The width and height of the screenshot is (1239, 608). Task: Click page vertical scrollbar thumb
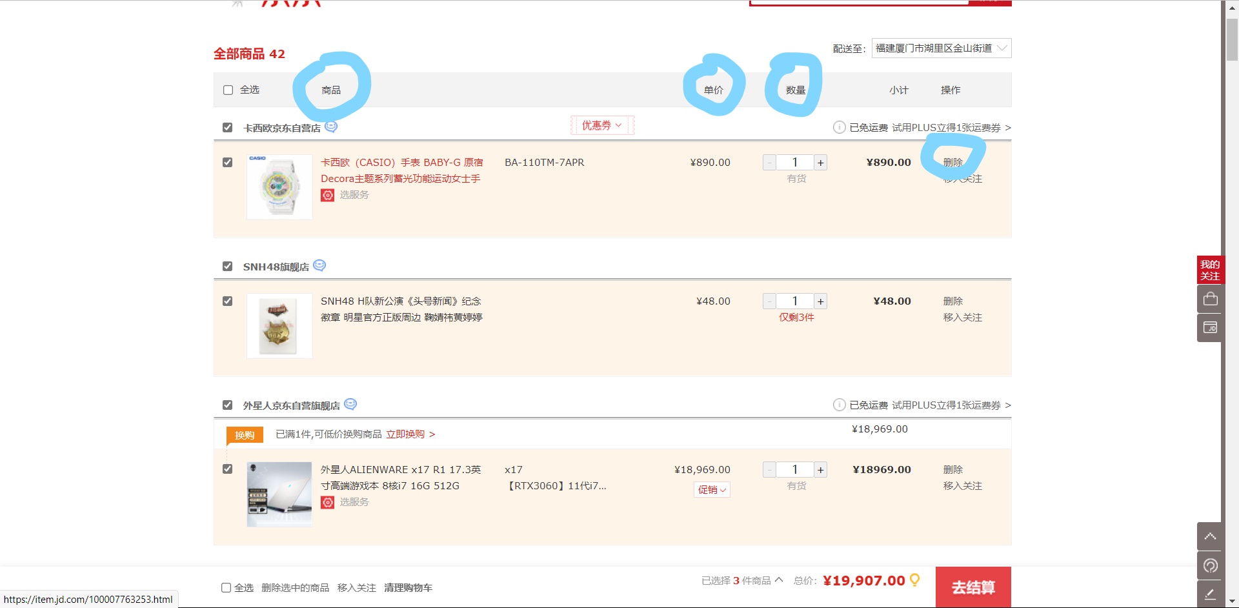[x=1232, y=40]
